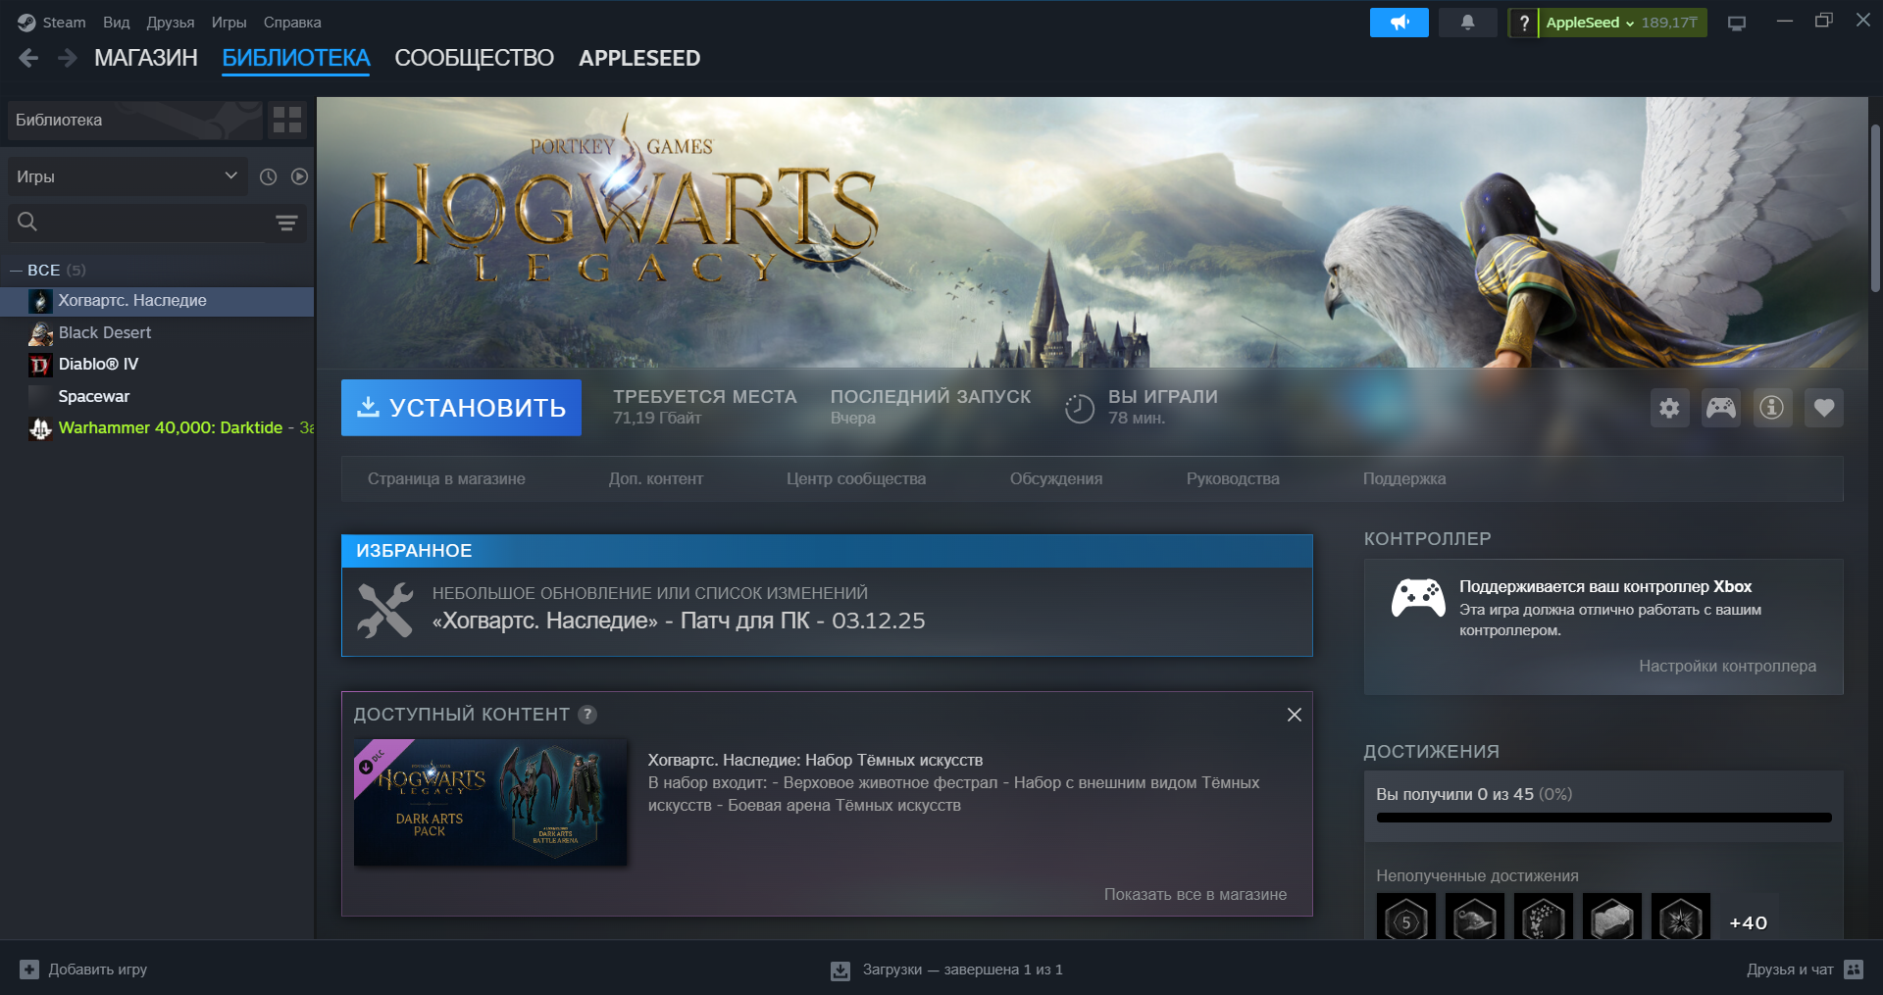The height and width of the screenshot is (995, 1883).
Task: Open the Библиотека home button
Action: [135, 121]
